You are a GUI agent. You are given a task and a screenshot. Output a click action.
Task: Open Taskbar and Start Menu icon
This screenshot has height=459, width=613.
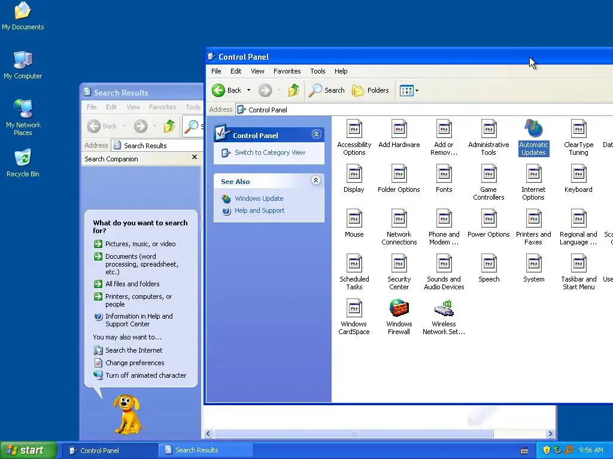[579, 272]
